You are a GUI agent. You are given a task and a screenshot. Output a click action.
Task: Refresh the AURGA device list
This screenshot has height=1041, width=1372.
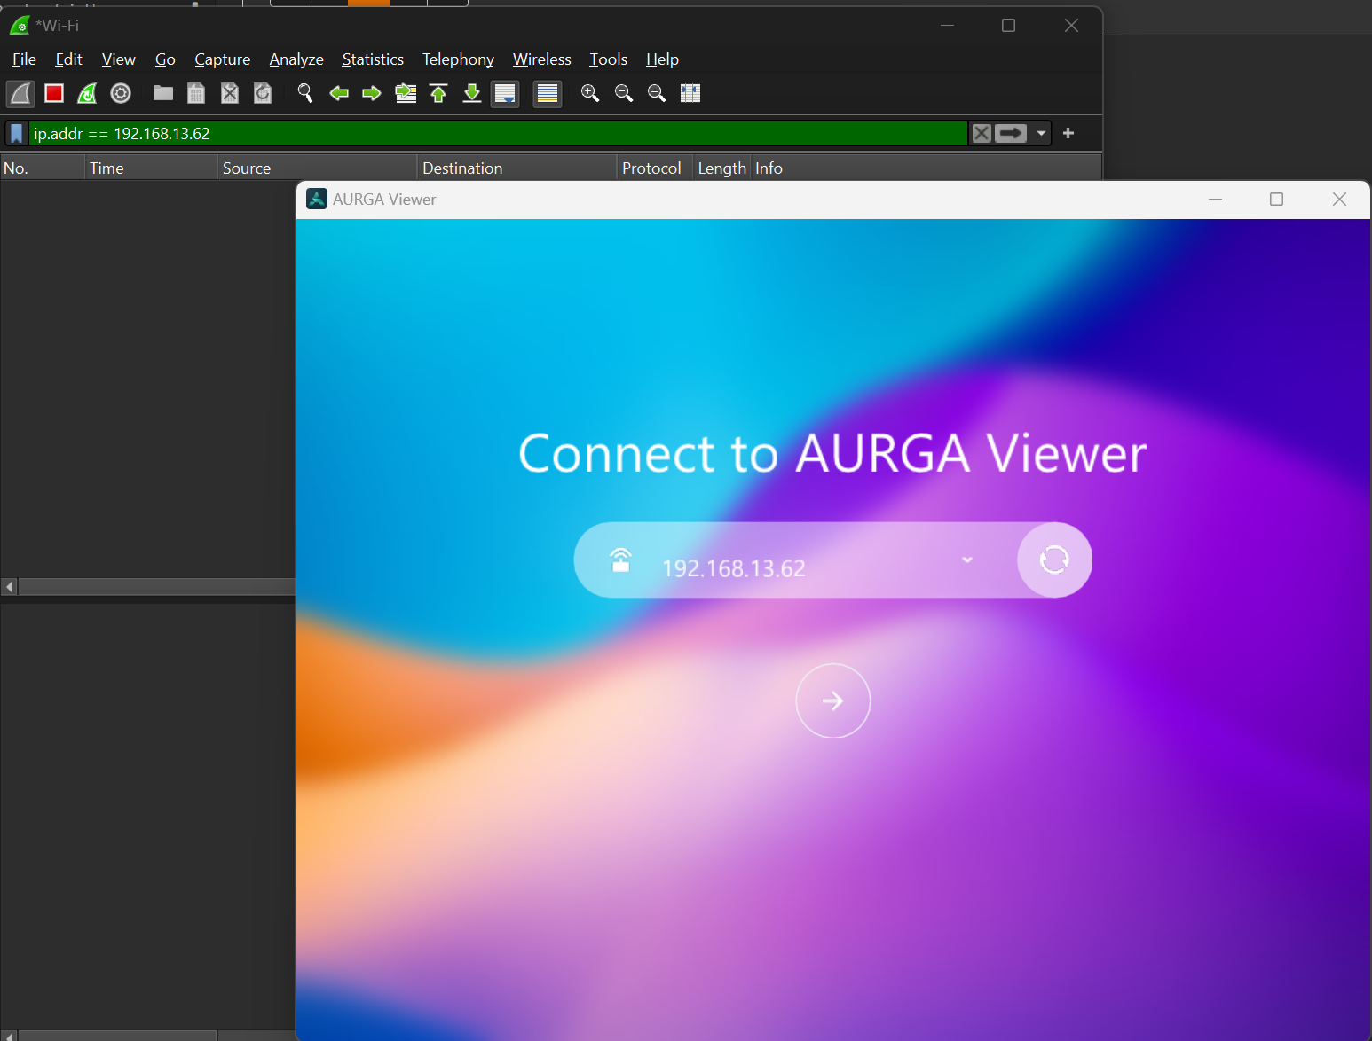pos(1053,560)
